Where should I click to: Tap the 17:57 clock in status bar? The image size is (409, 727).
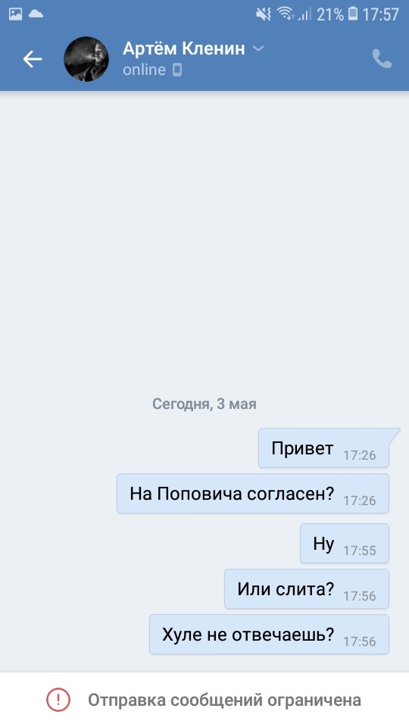(381, 14)
